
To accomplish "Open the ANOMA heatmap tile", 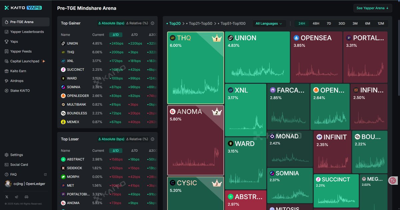I will point(196,140).
